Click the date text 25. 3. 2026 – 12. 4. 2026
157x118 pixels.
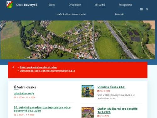pos(24,98)
